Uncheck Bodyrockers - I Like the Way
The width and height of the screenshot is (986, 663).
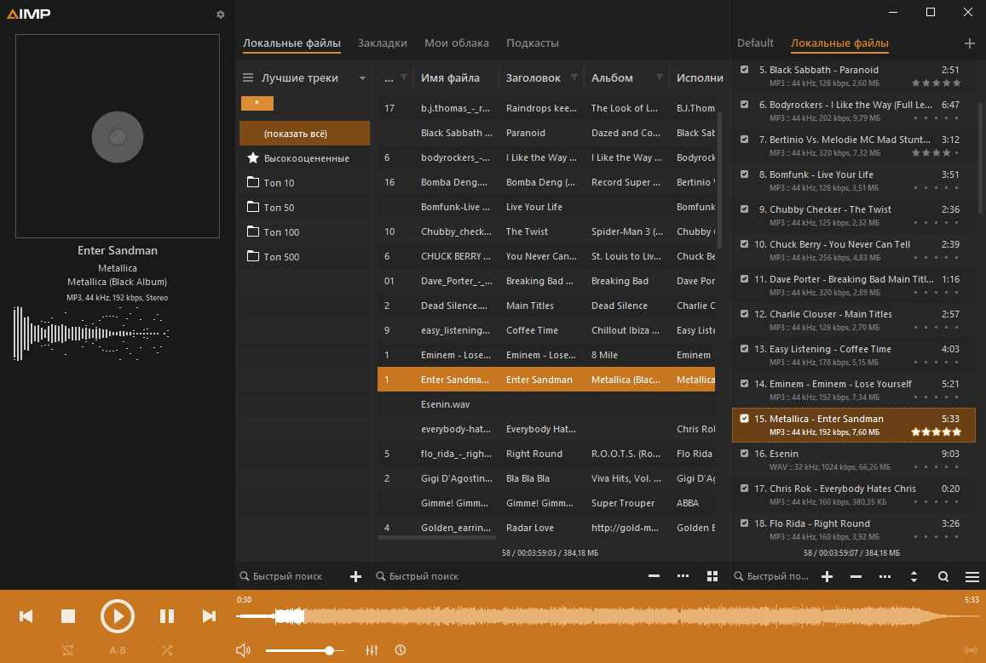coord(745,104)
